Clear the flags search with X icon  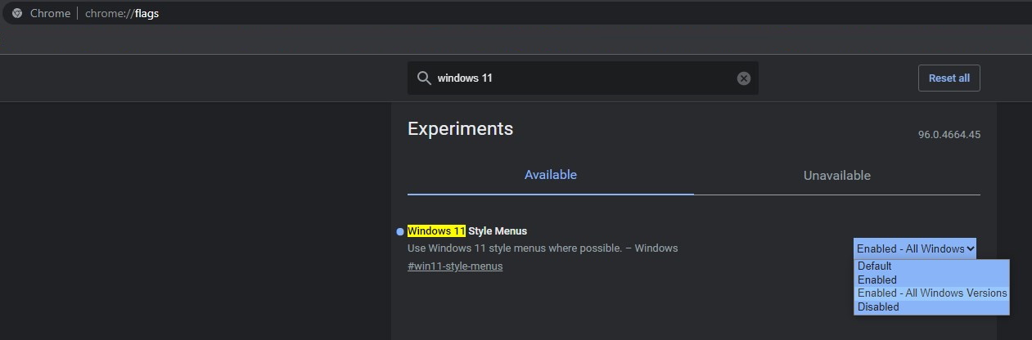pos(743,78)
